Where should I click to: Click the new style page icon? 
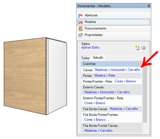(x=137, y=48)
